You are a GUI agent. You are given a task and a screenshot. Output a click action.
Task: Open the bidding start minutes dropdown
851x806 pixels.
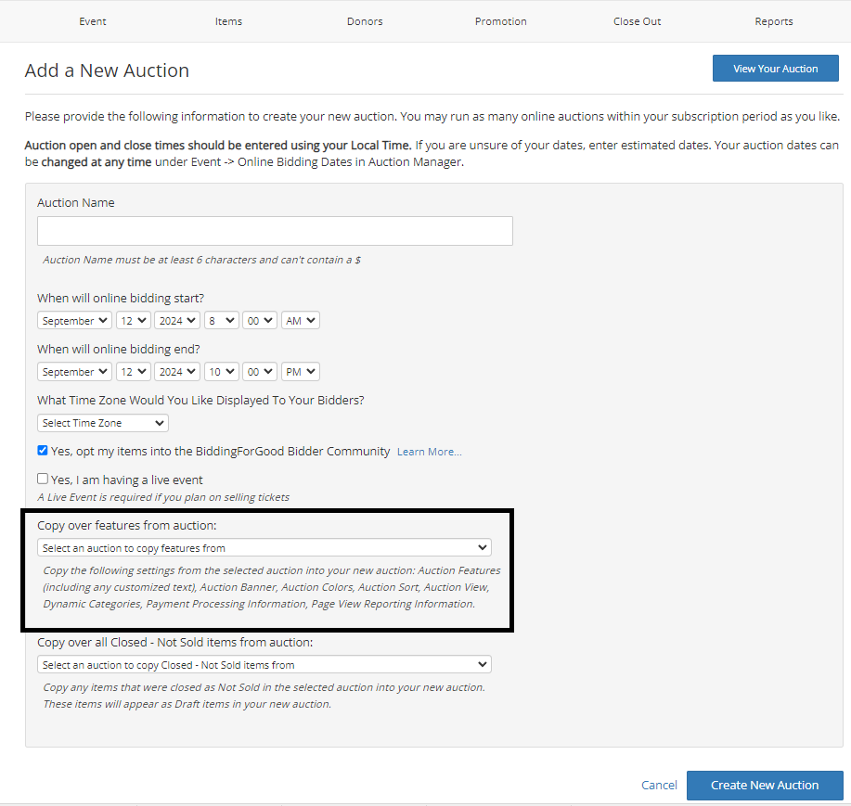260,321
